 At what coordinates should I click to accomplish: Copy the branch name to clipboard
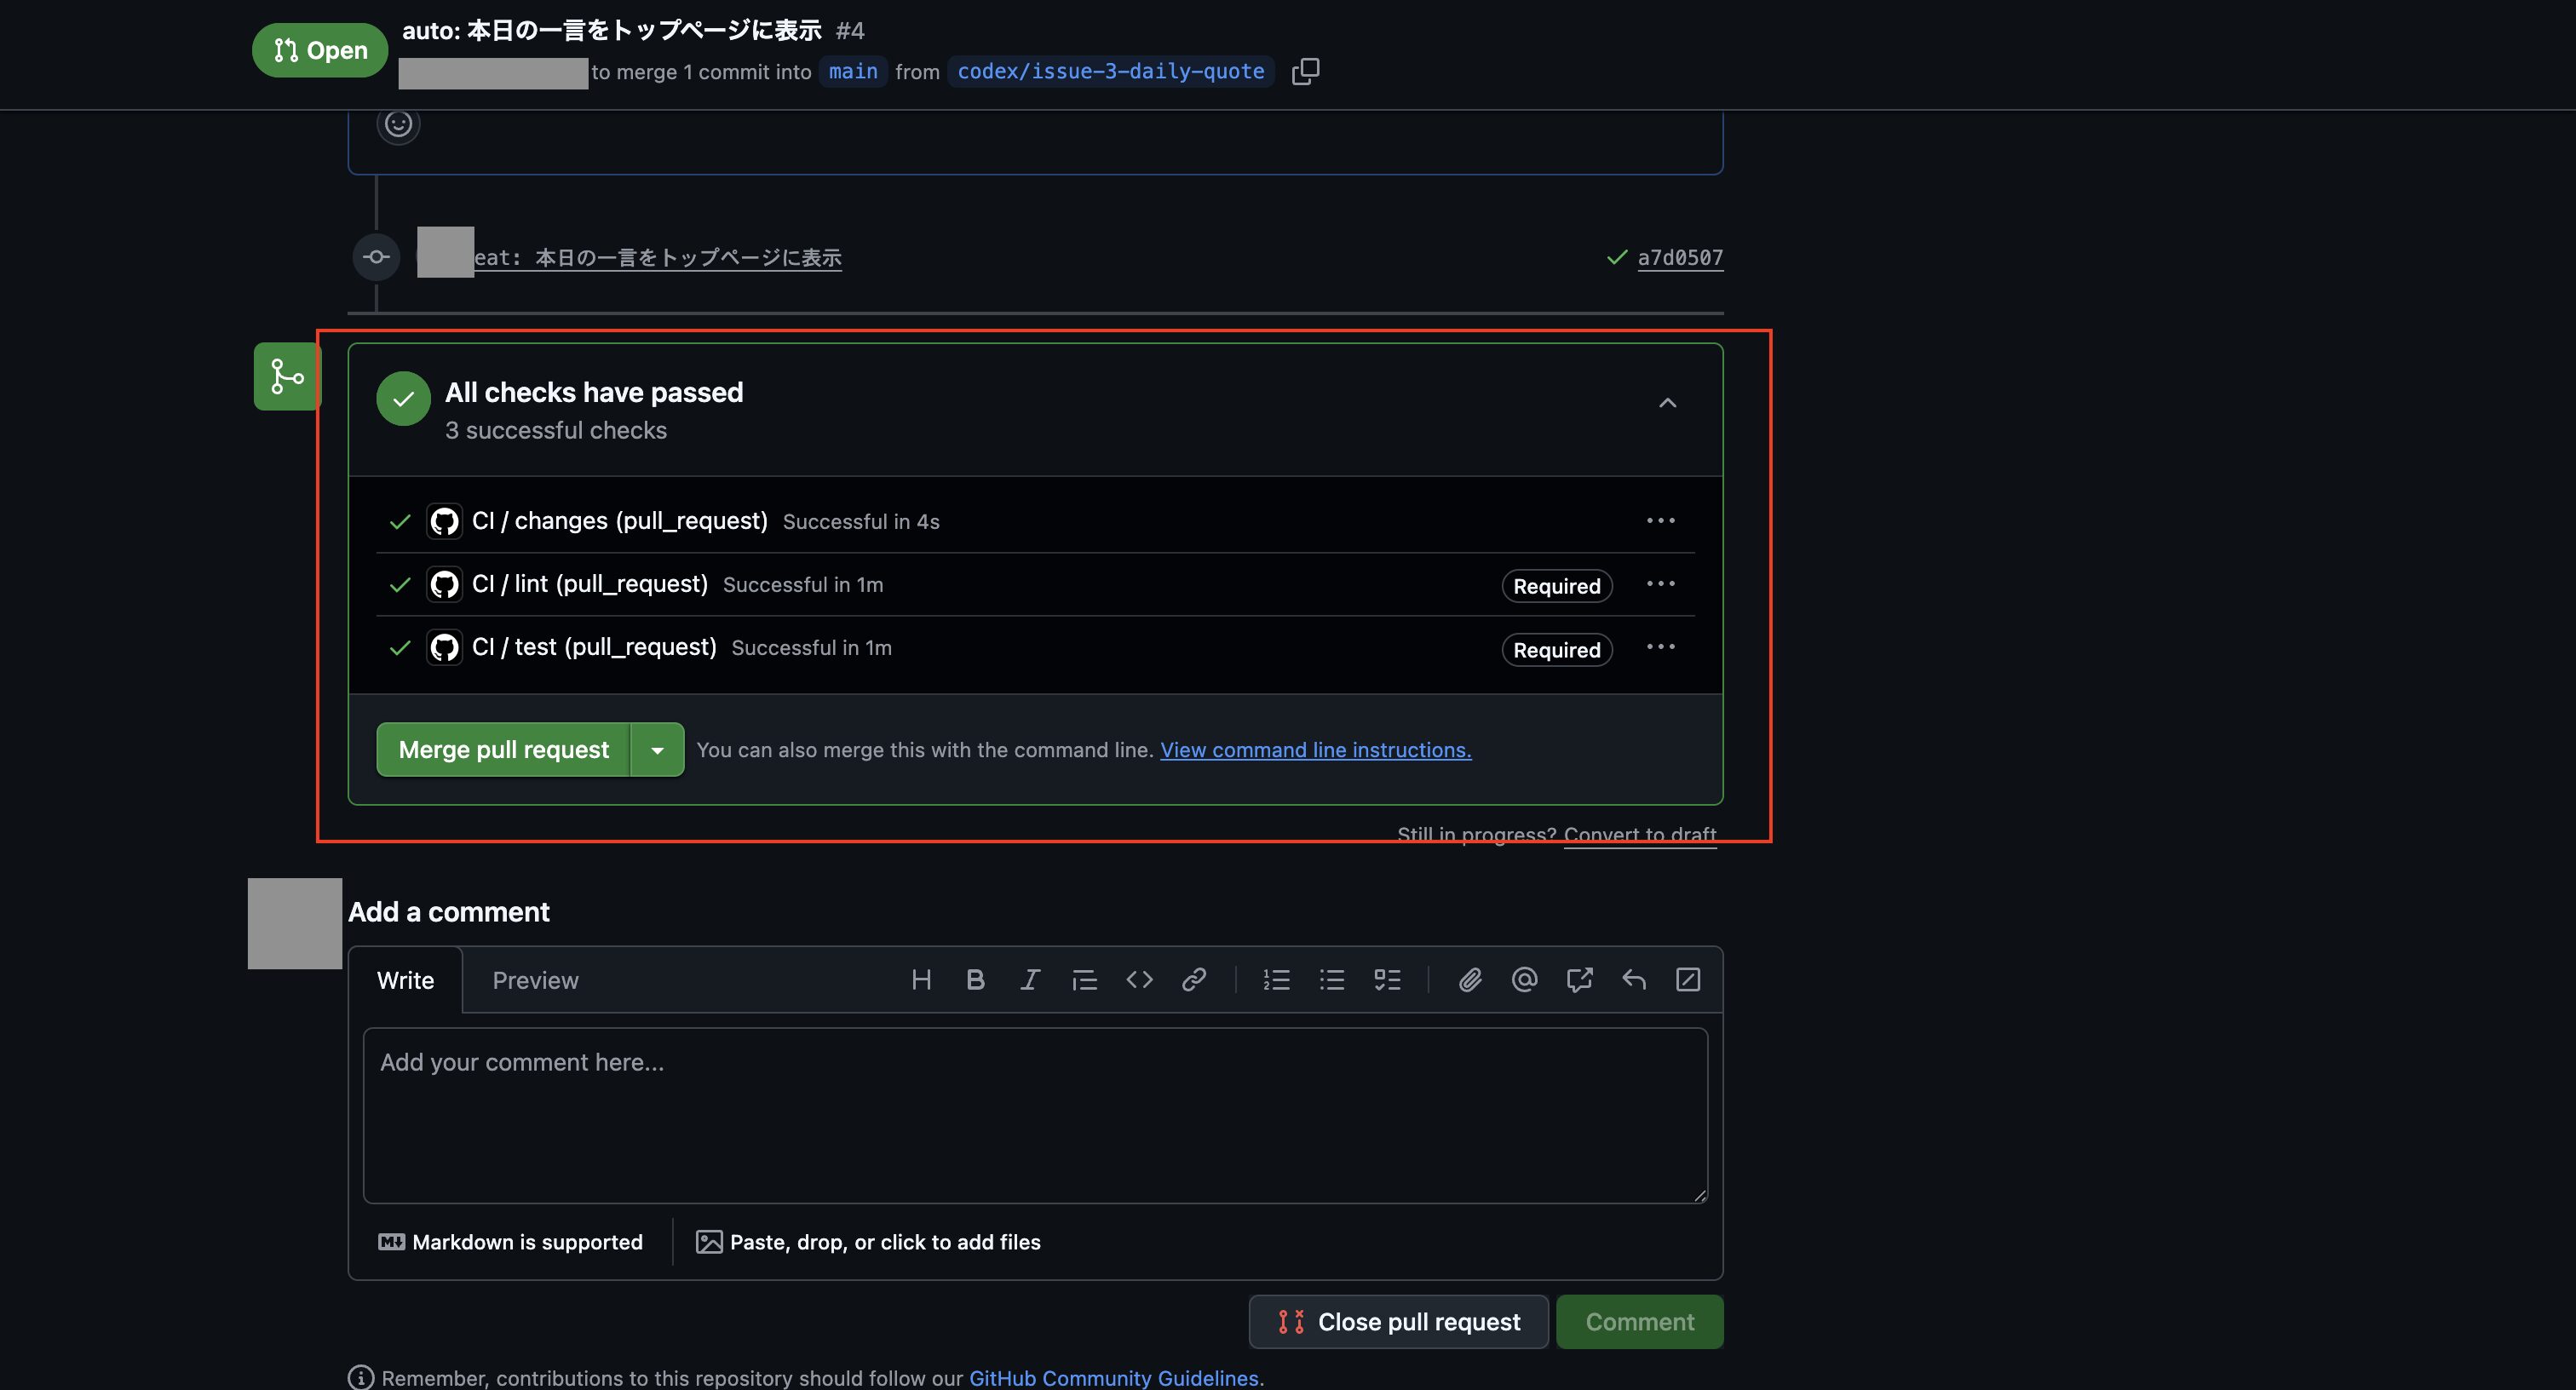click(1305, 71)
